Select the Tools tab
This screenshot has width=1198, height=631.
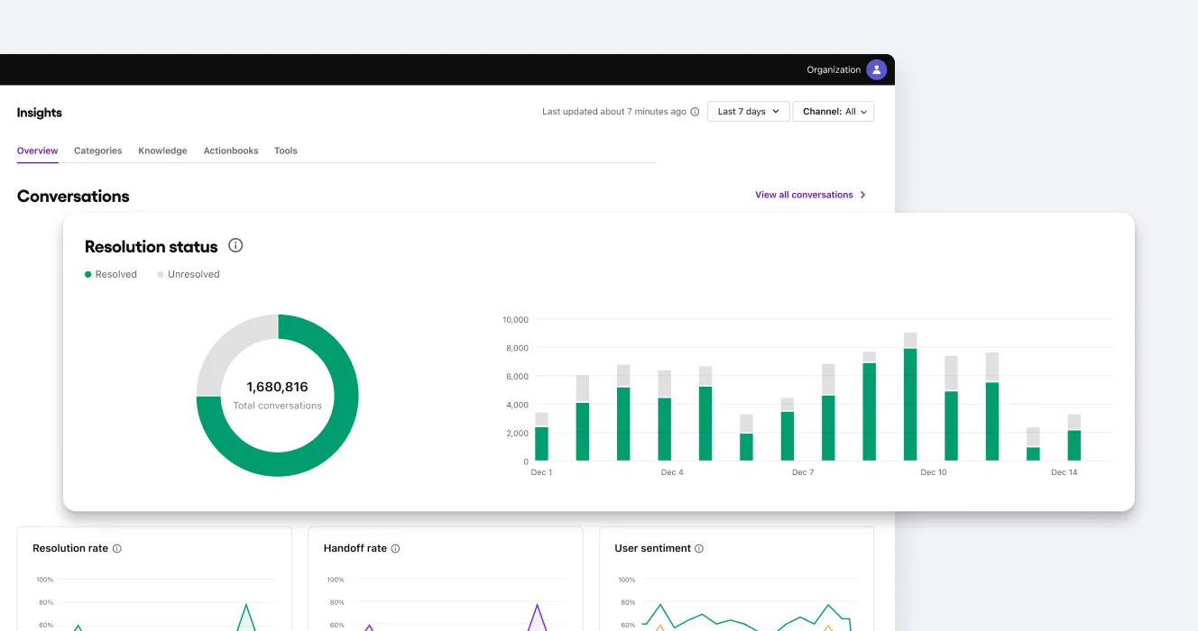point(286,151)
